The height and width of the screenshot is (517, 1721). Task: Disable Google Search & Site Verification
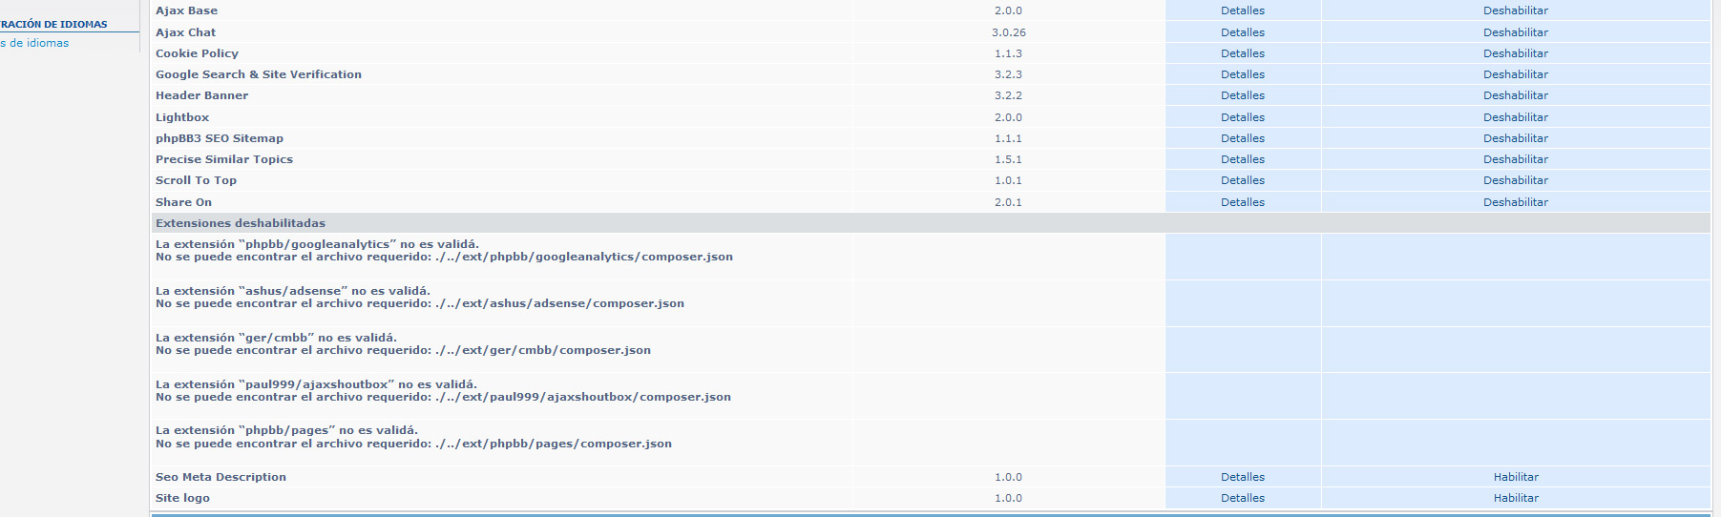coord(1515,74)
